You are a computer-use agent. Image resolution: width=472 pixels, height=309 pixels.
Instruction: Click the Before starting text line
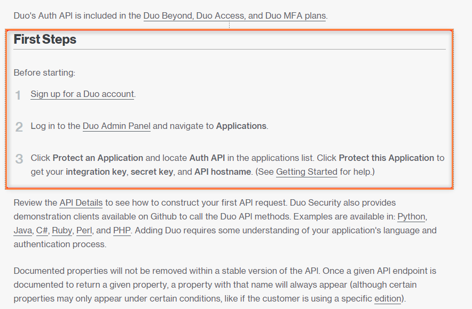[44, 72]
